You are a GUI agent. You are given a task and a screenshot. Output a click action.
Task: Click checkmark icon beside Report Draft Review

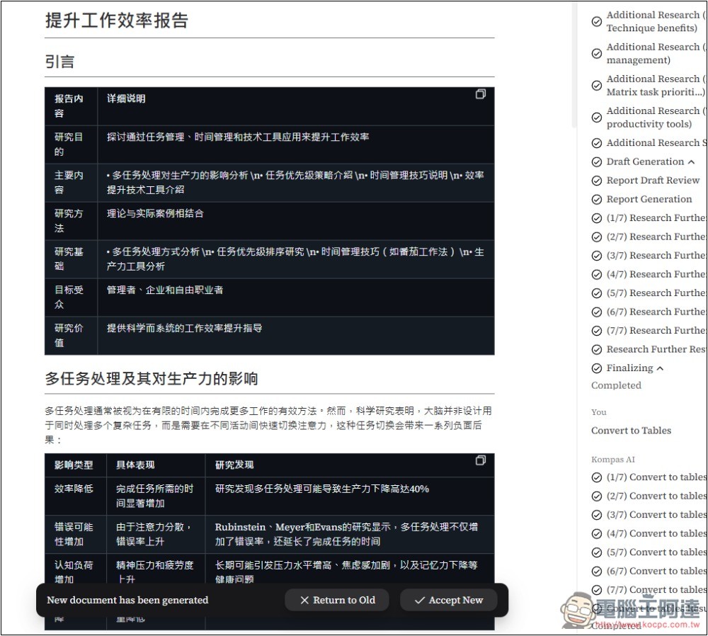[x=596, y=181]
